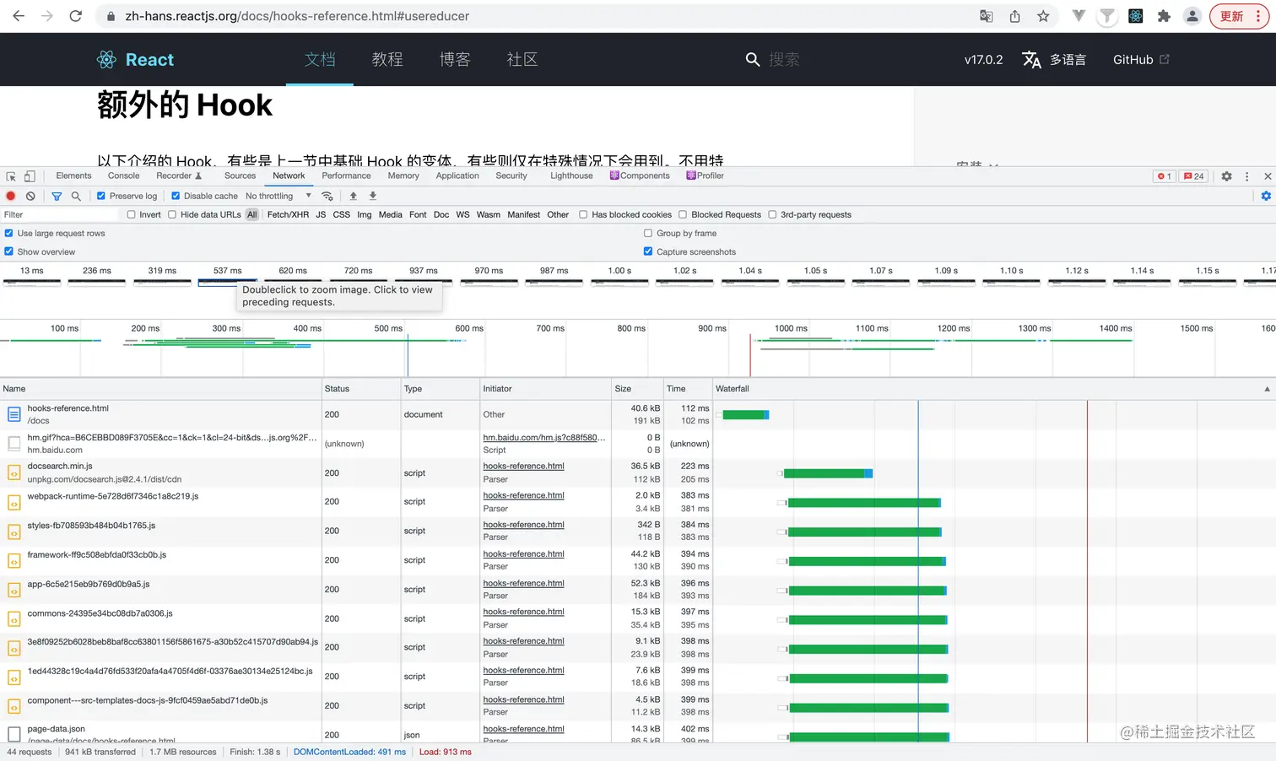Enable Invert filter checkbox

132,214
